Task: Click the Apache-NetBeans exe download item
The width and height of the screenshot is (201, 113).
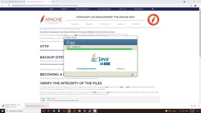Action: tap(11, 106)
